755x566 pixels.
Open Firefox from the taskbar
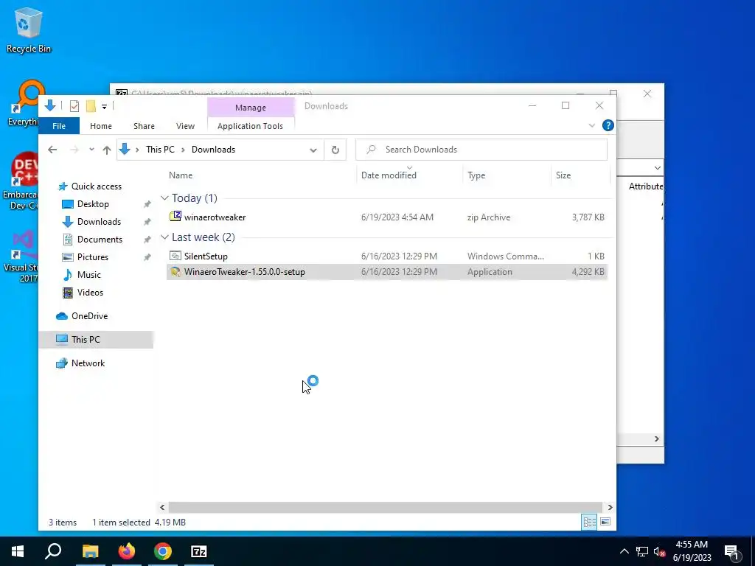[127, 551]
